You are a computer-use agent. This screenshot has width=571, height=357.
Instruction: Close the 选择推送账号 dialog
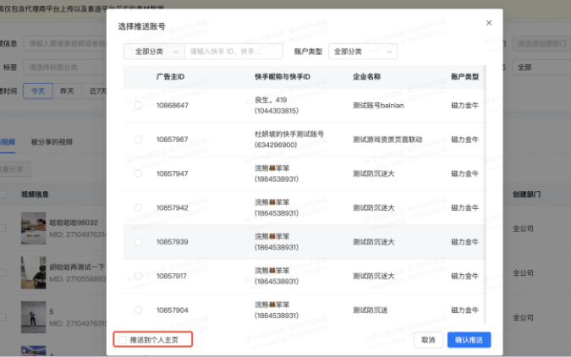click(x=489, y=23)
